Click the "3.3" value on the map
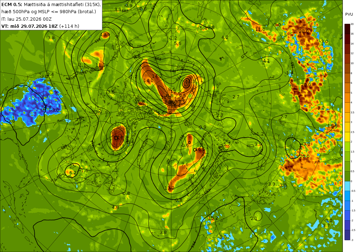The height and width of the screenshot is (252, 357). pyautogui.click(x=272, y=184)
